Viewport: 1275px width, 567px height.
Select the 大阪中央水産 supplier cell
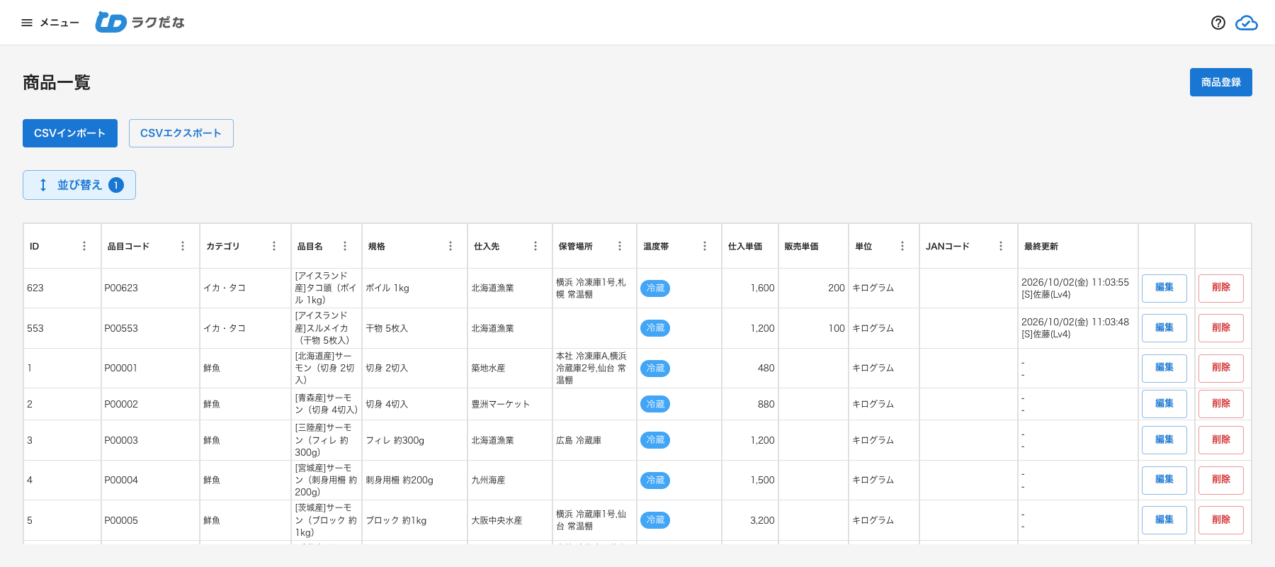510,520
